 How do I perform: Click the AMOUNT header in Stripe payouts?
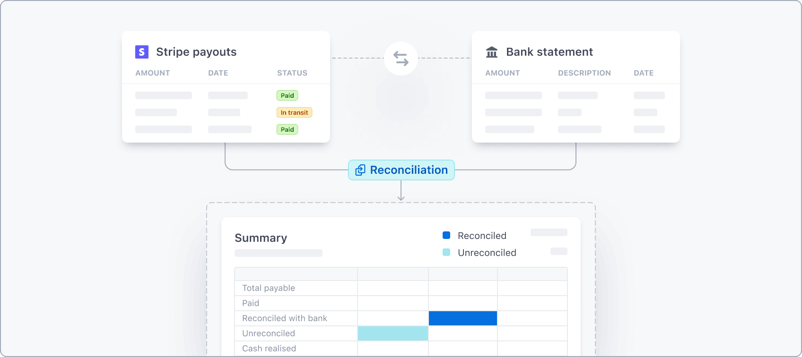coord(153,73)
